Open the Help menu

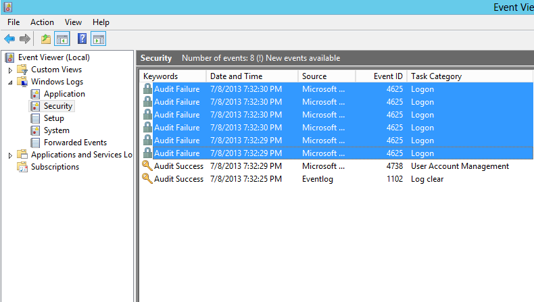click(101, 22)
